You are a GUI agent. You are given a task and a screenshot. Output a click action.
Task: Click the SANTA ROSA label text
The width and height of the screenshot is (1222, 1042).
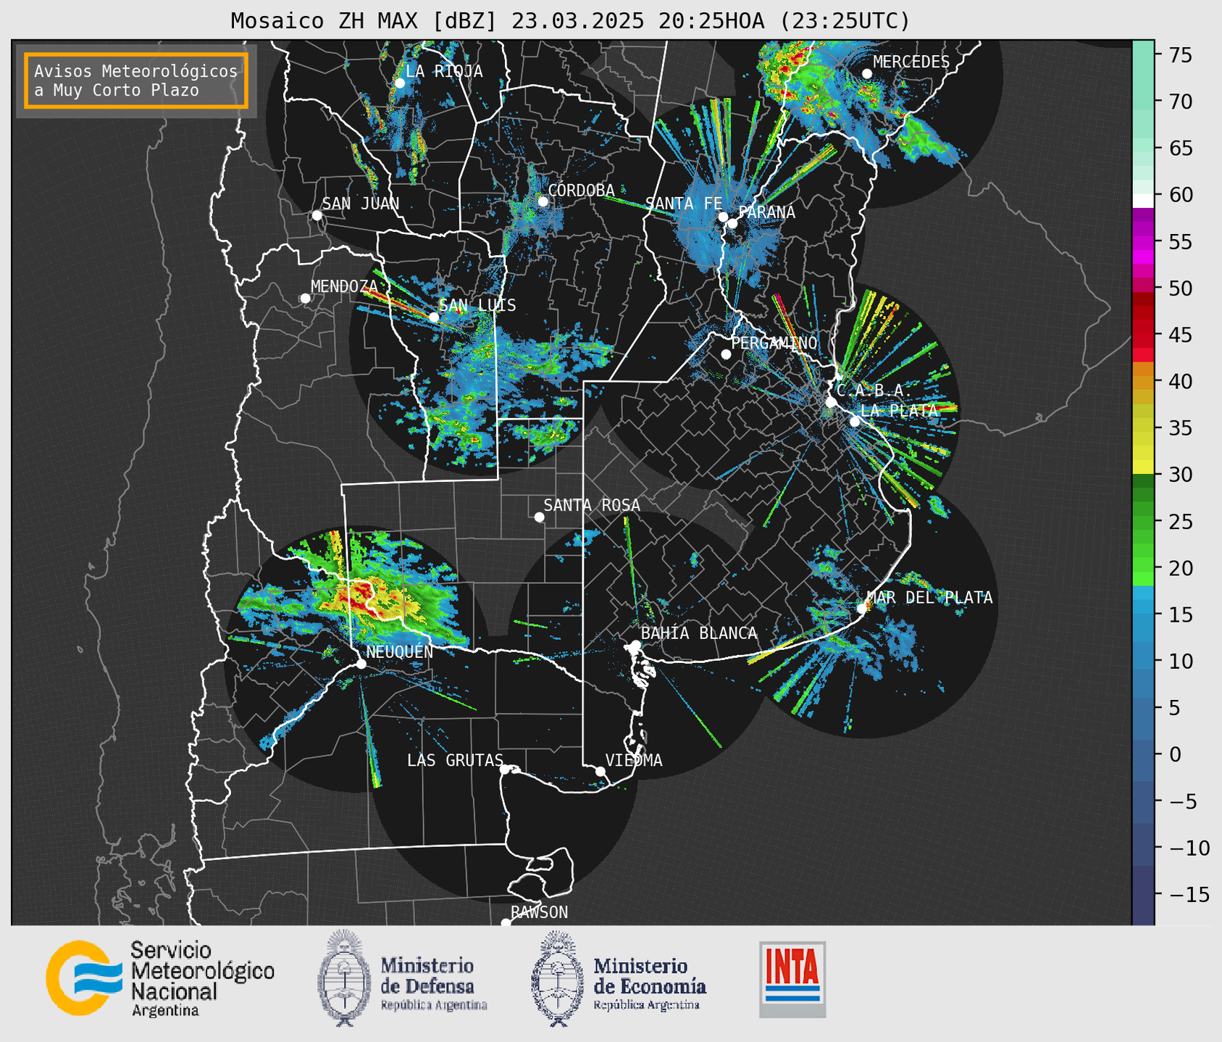[592, 505]
